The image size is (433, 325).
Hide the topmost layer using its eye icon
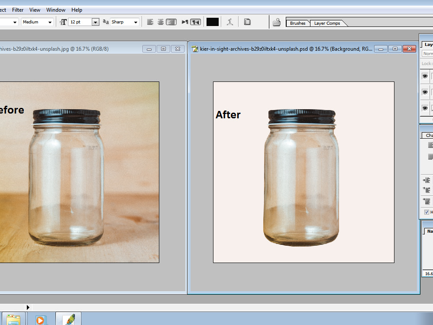425,76
